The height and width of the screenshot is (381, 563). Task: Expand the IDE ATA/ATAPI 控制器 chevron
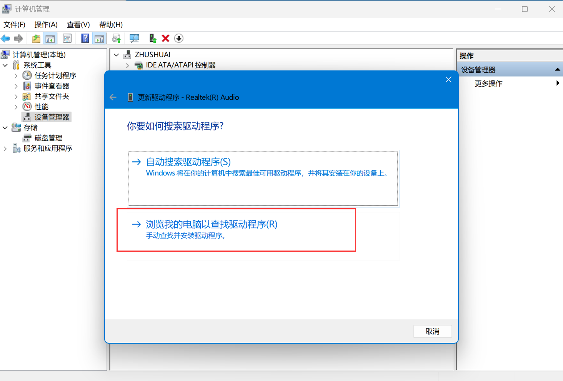tap(127, 65)
